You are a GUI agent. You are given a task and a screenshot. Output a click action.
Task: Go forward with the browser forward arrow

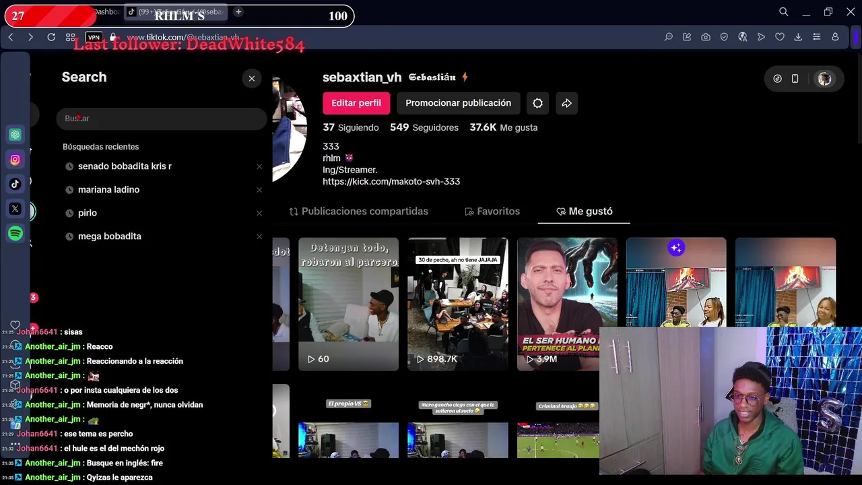click(30, 37)
